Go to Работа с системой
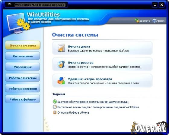Viewport: 169px width, 135px height. point(23,78)
